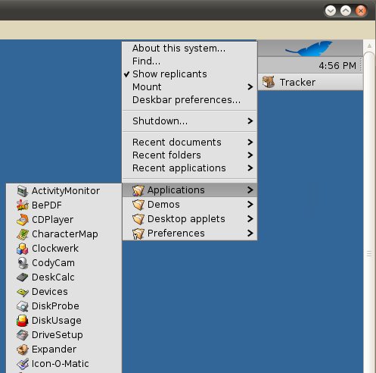This screenshot has height=373, width=376.
Task: Click the Deskbar tray drag handle
Action: [361, 65]
